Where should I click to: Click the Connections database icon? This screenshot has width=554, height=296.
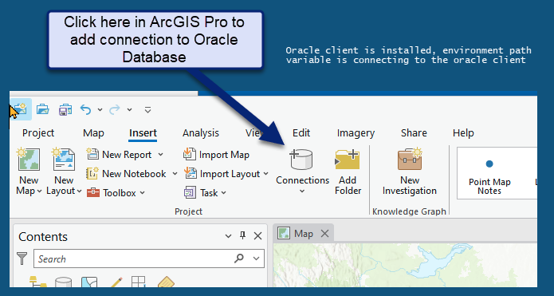tap(301, 159)
